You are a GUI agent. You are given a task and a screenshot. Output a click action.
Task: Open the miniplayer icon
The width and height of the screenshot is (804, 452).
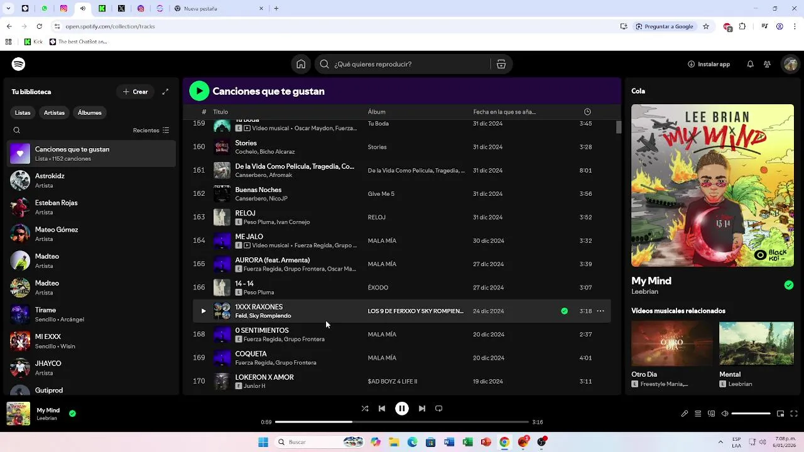tap(780, 414)
